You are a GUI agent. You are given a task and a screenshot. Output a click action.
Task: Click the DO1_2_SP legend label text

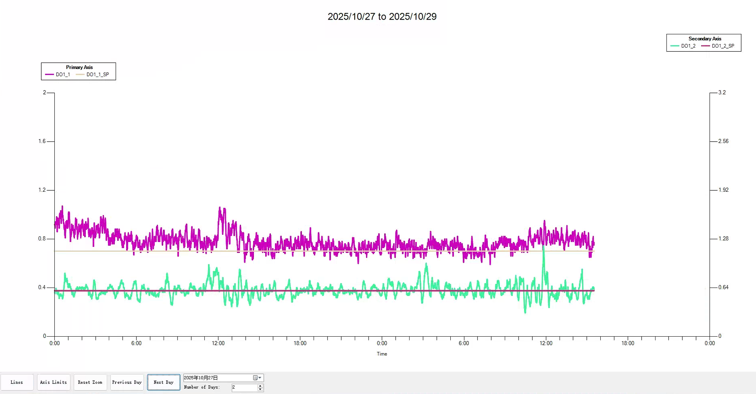point(723,46)
